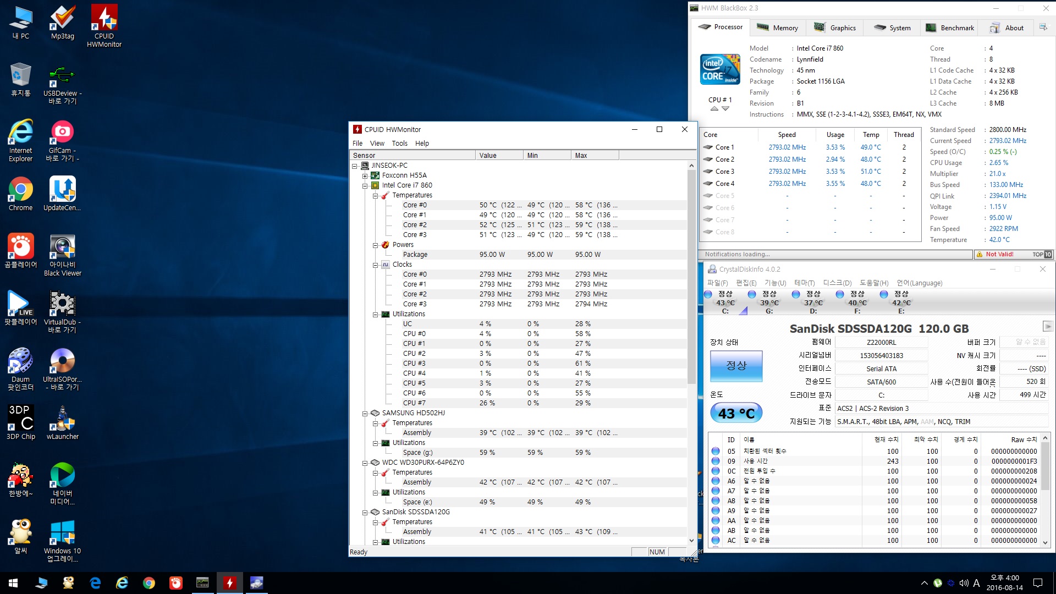
Task: Click the Chrome icon in the taskbar
Action: 148,583
